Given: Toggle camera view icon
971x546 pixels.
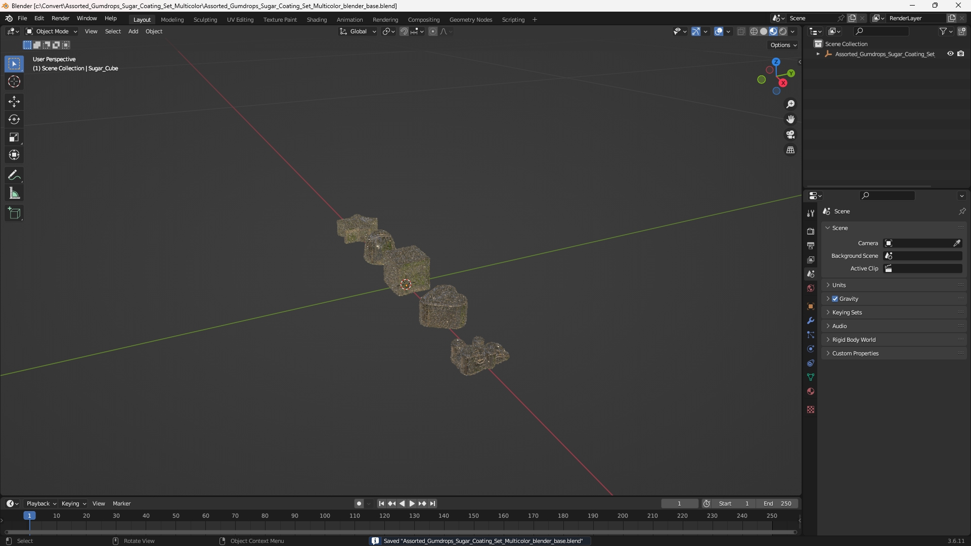Looking at the screenshot, I should coord(790,134).
